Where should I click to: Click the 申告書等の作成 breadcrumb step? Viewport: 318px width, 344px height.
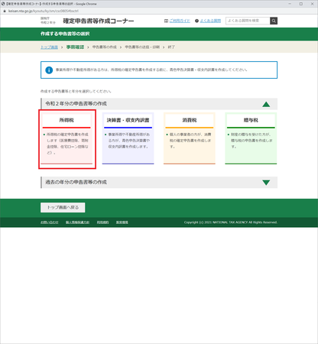pyautogui.click(x=105, y=47)
